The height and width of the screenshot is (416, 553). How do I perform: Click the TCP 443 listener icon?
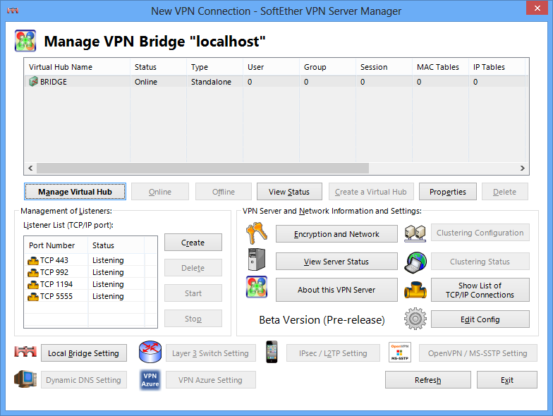(32, 261)
